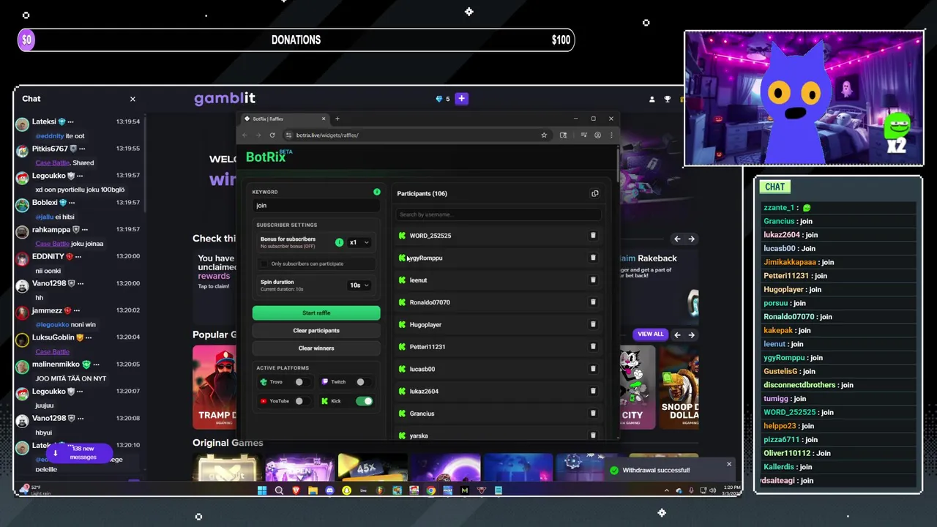937x527 pixels.
Task: Open Chrome three-dot menu
Action: 611,135
